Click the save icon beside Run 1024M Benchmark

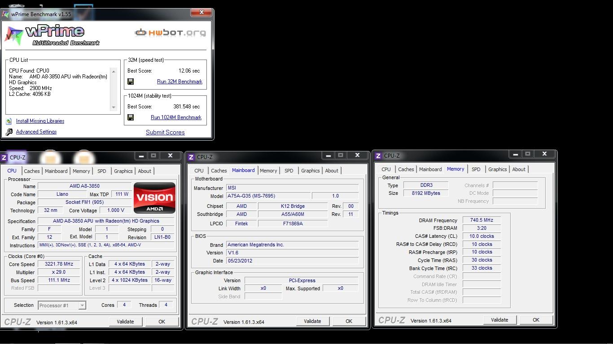pyautogui.click(x=131, y=117)
